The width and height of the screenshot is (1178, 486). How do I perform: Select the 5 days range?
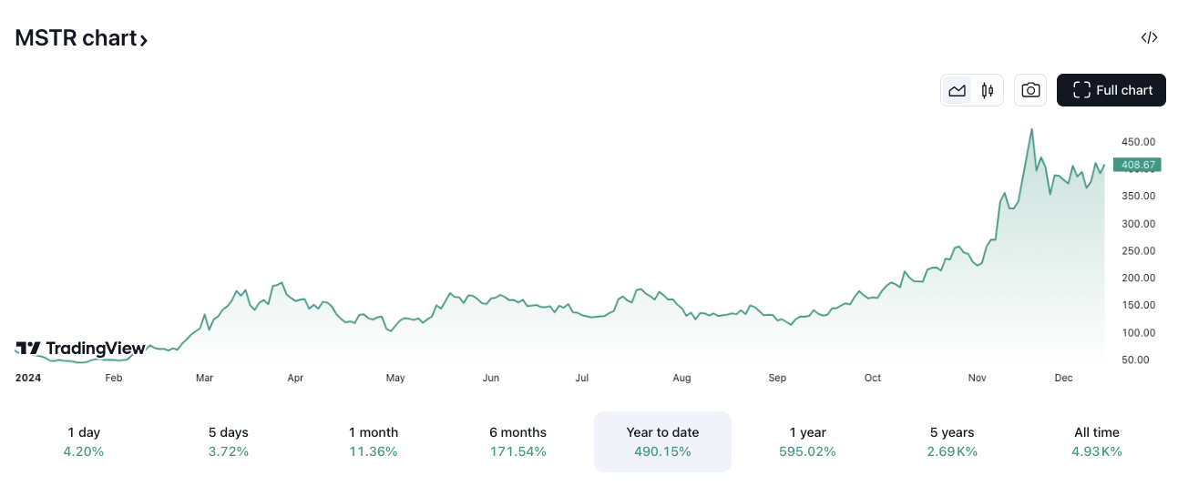click(x=228, y=441)
